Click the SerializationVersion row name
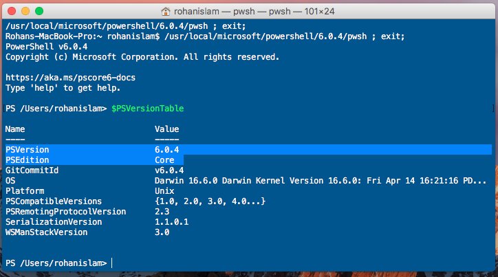 tap(54, 222)
